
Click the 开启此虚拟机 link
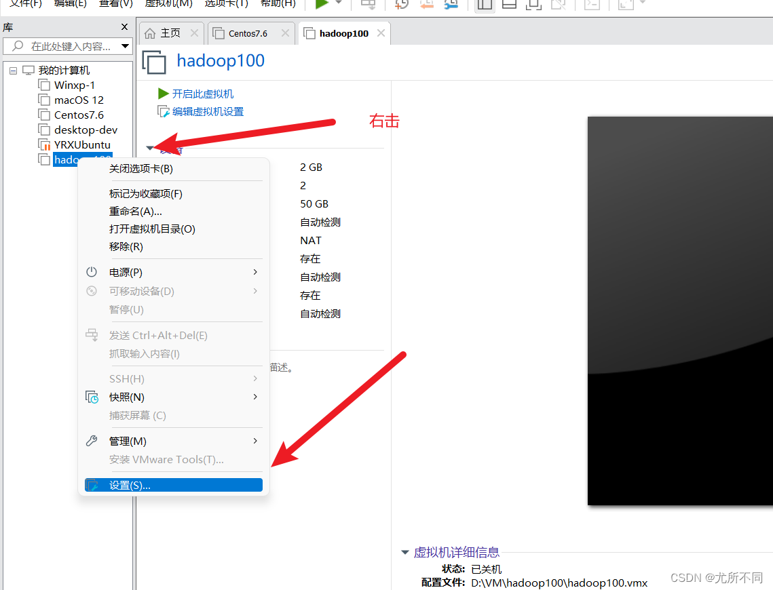203,94
